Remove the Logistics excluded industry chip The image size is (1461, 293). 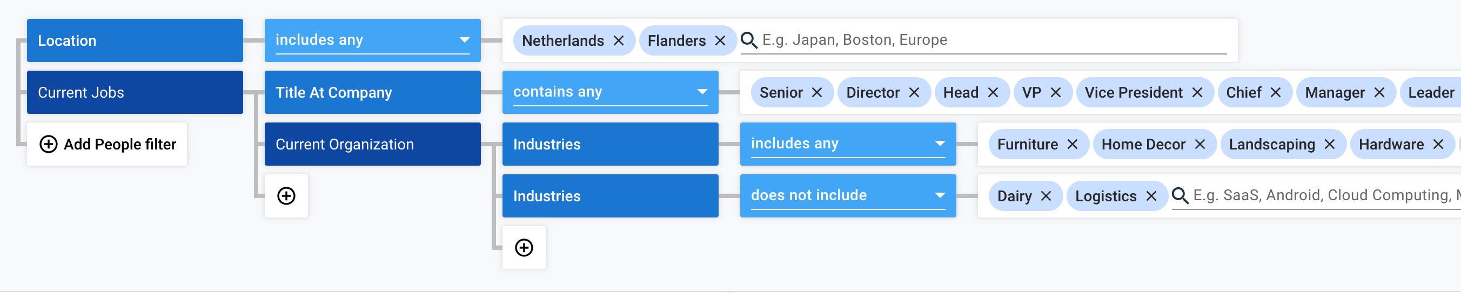coord(1151,196)
